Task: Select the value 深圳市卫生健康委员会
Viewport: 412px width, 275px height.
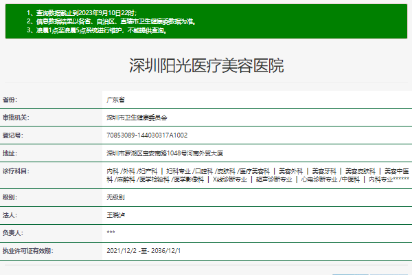Action: [137, 118]
